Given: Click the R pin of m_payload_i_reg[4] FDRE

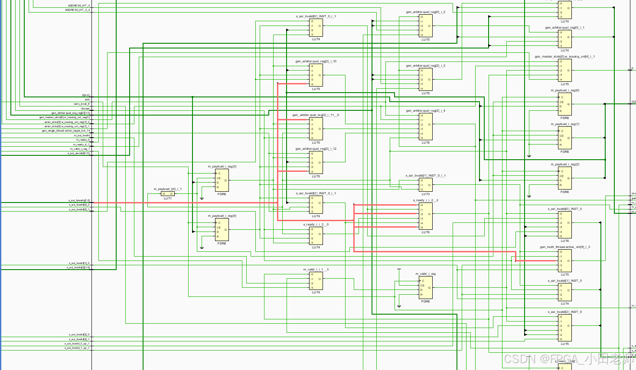Looking at the screenshot, I should (218, 237).
